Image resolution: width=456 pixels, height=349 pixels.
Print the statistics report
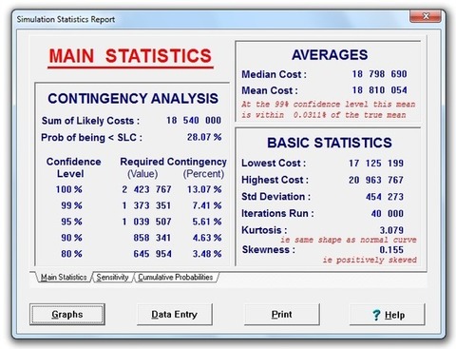pos(281,314)
